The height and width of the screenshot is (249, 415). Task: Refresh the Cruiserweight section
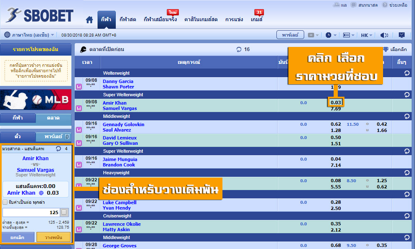coord(407,216)
